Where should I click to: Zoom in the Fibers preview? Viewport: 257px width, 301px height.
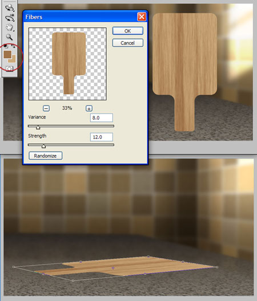click(89, 108)
